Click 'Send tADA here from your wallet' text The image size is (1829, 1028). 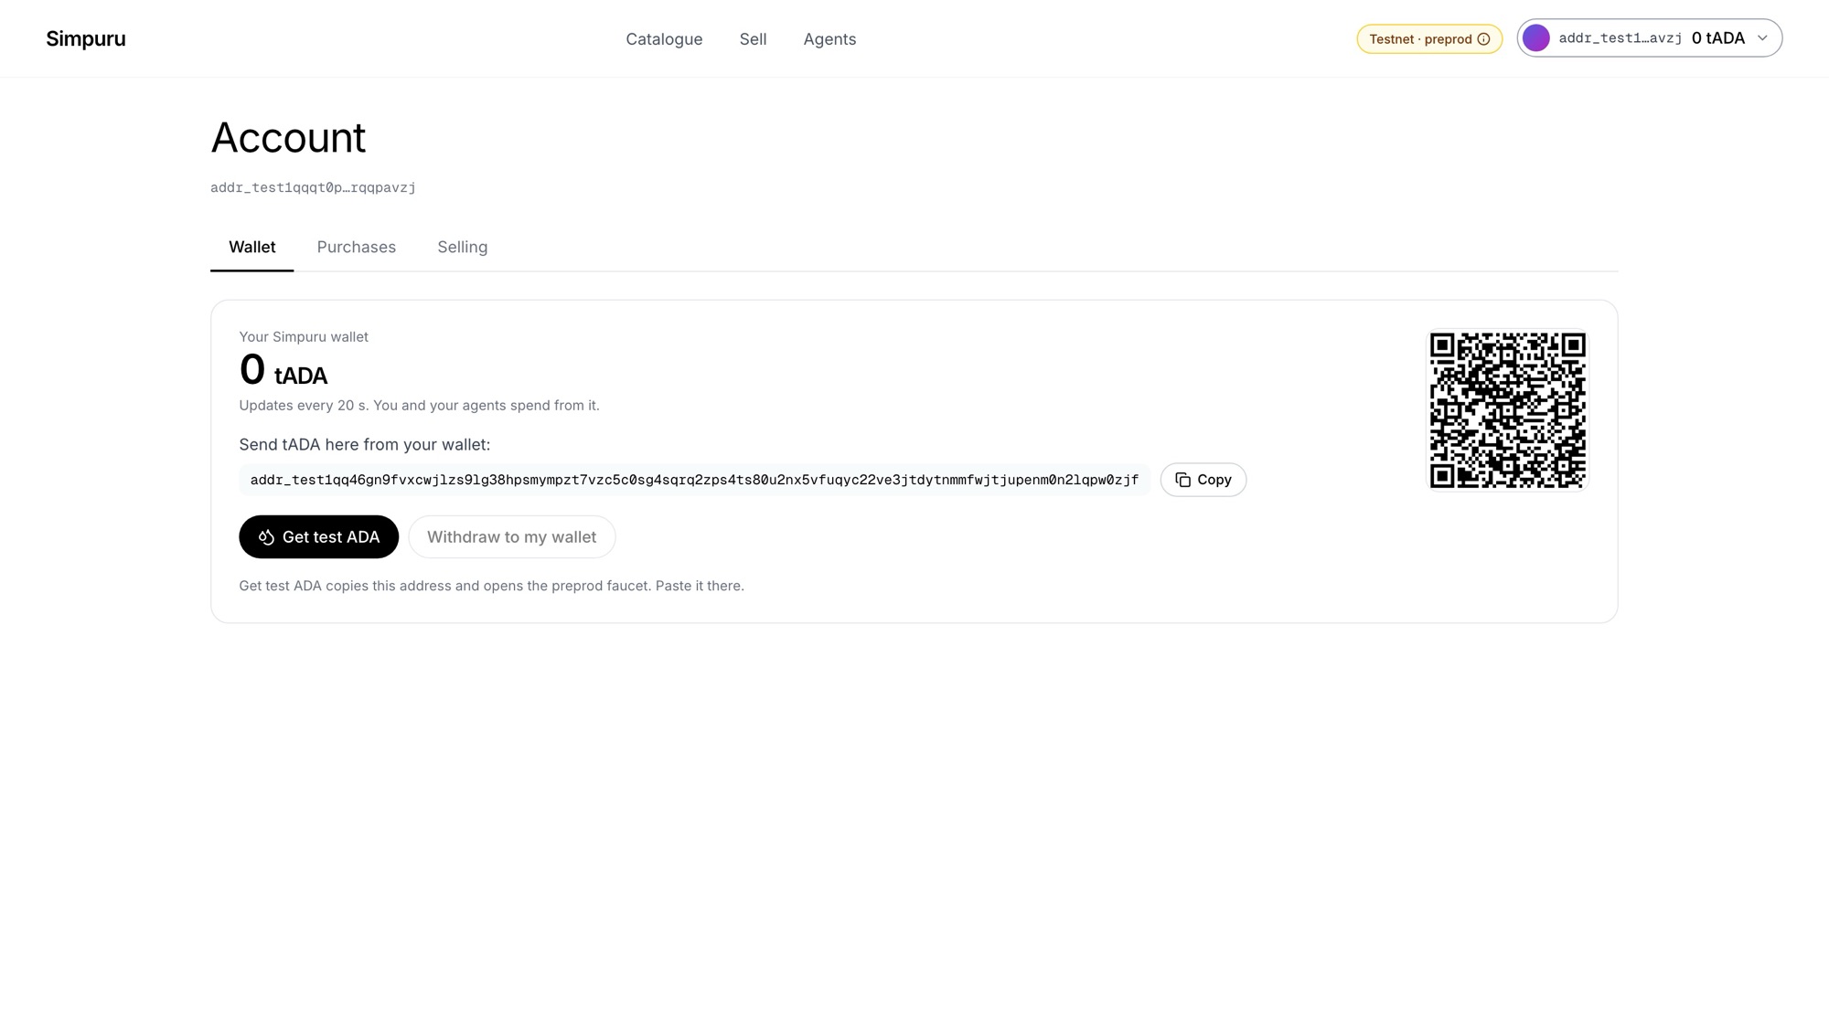pos(364,445)
